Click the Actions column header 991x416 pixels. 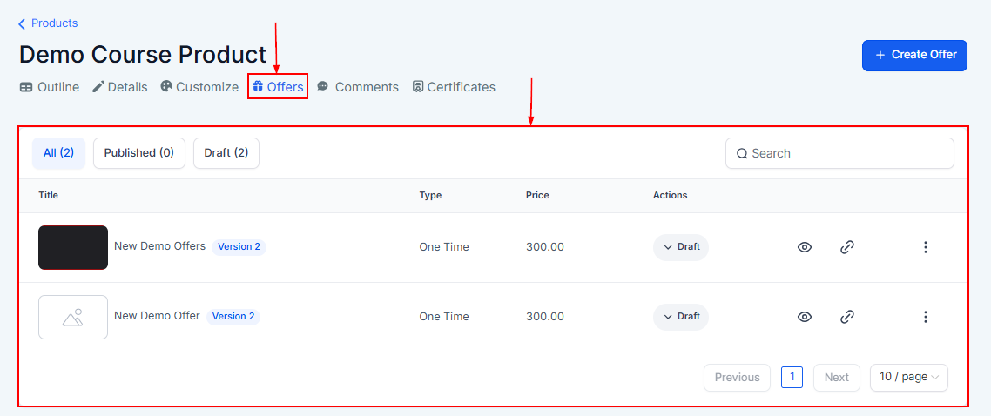(670, 196)
